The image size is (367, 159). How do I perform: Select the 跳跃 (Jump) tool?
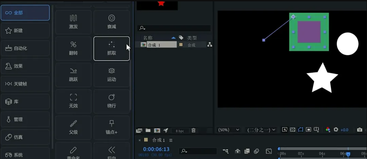[x=73, y=75]
